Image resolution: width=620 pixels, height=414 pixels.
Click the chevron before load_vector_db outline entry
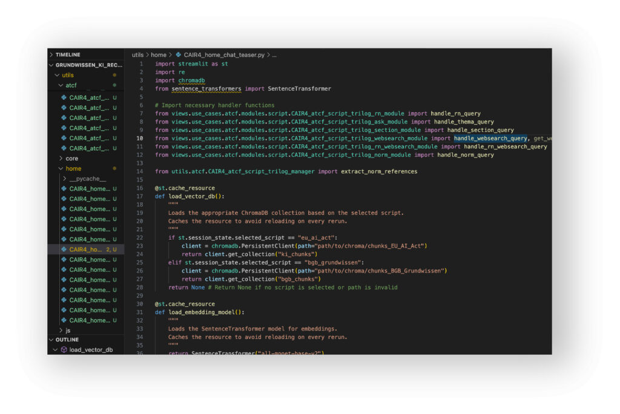(56, 350)
